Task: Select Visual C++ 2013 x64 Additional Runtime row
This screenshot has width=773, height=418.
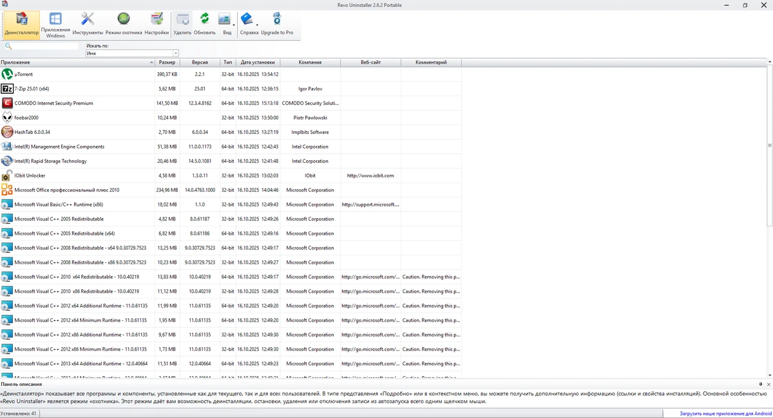Action: (x=231, y=363)
